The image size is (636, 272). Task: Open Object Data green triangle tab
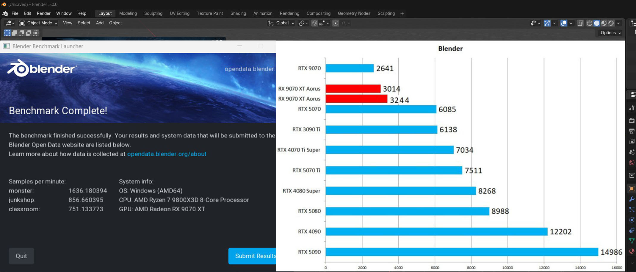[x=632, y=241]
